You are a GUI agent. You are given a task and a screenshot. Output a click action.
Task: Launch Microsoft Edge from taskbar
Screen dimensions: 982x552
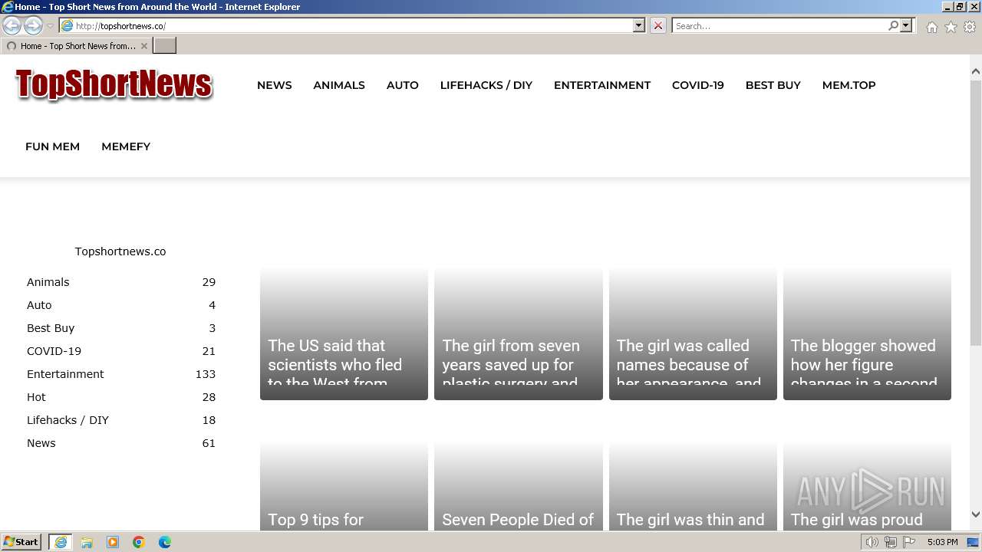pyautogui.click(x=165, y=542)
